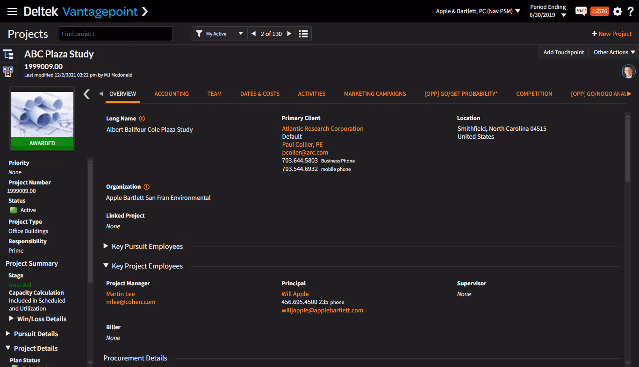Open the HEY! notifications chat icon
Viewport: 639px width, 367px height.
581,11
